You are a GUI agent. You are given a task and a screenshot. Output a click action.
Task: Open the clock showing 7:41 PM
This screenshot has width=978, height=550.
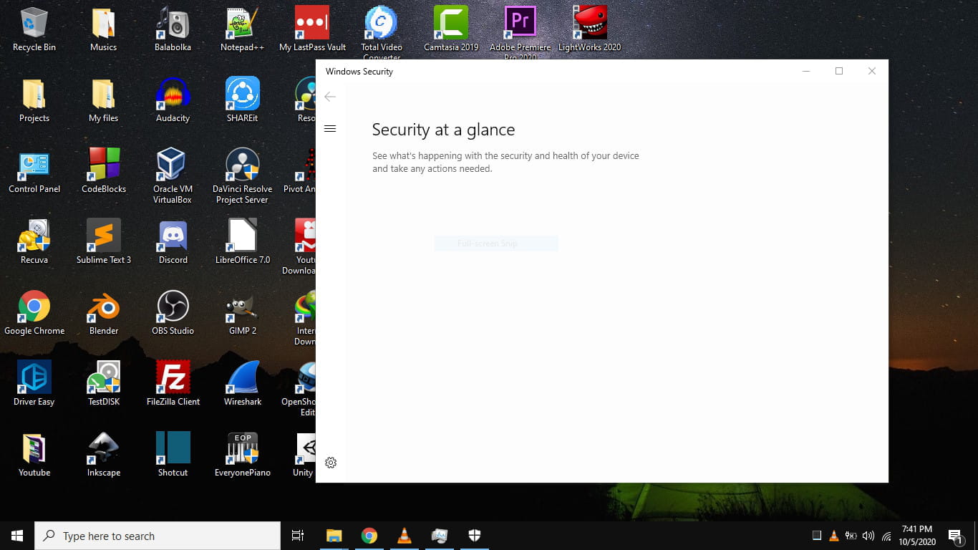pos(918,536)
